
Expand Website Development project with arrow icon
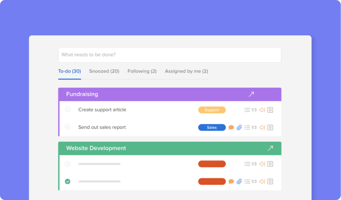pos(270,148)
